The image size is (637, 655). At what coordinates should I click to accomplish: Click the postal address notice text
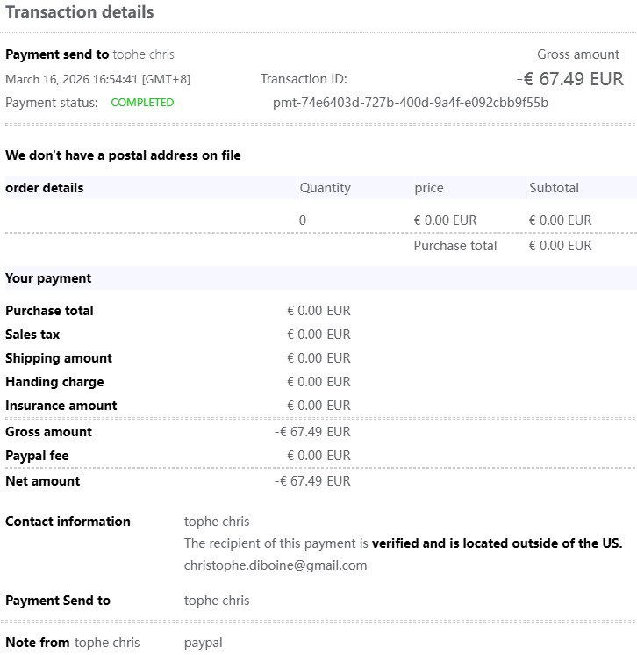pyautogui.click(x=123, y=155)
